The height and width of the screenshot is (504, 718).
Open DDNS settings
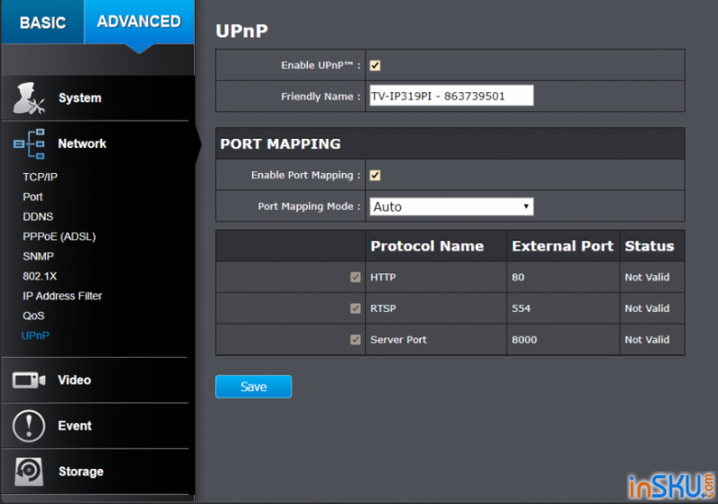point(38,217)
